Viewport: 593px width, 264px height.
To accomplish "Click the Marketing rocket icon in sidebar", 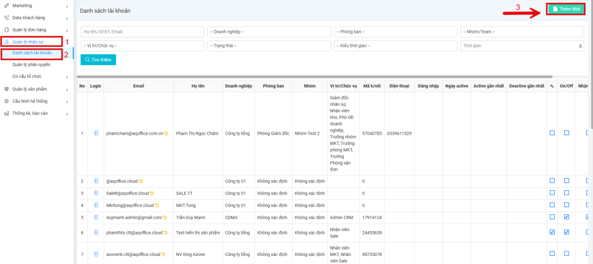I will (x=6, y=6).
